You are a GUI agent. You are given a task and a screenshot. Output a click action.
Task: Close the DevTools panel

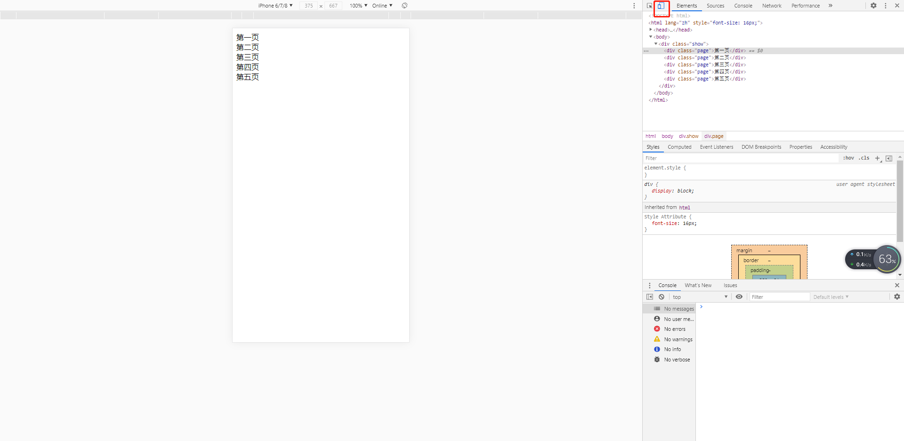[x=897, y=6]
